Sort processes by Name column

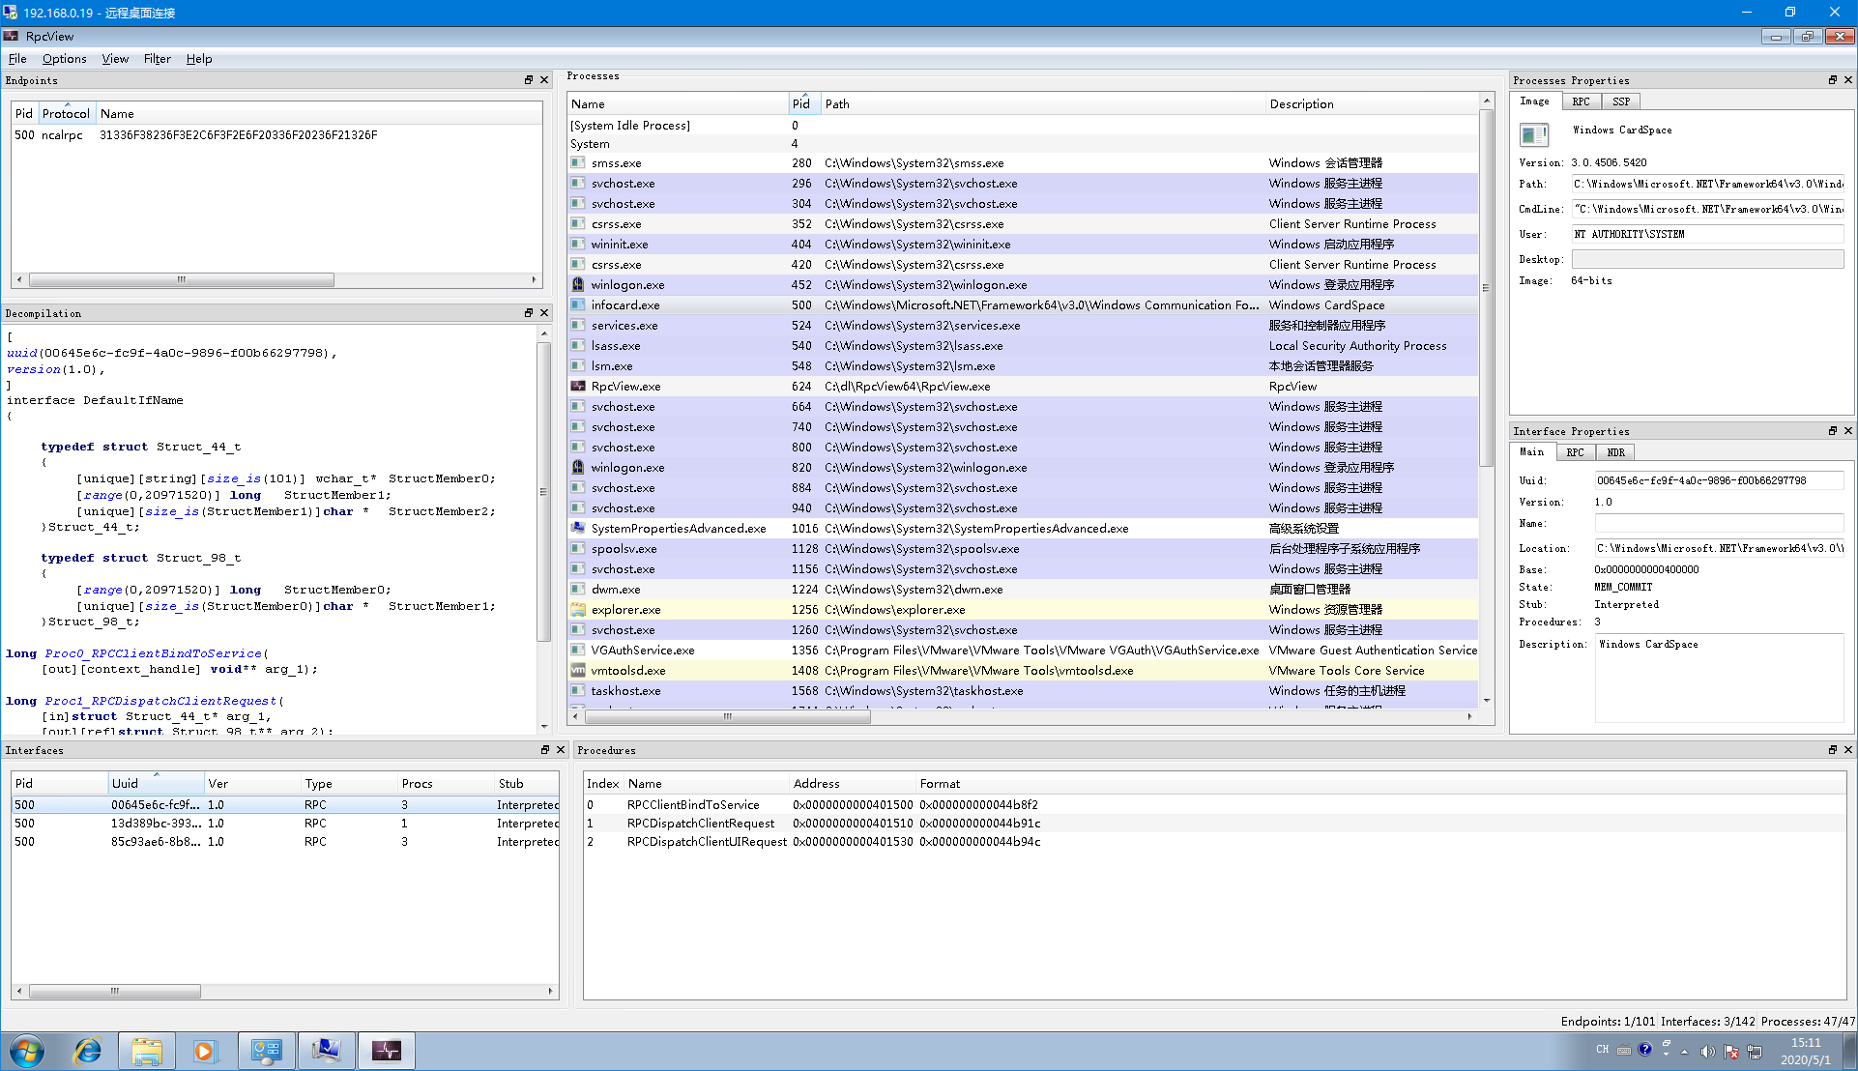pos(678,104)
